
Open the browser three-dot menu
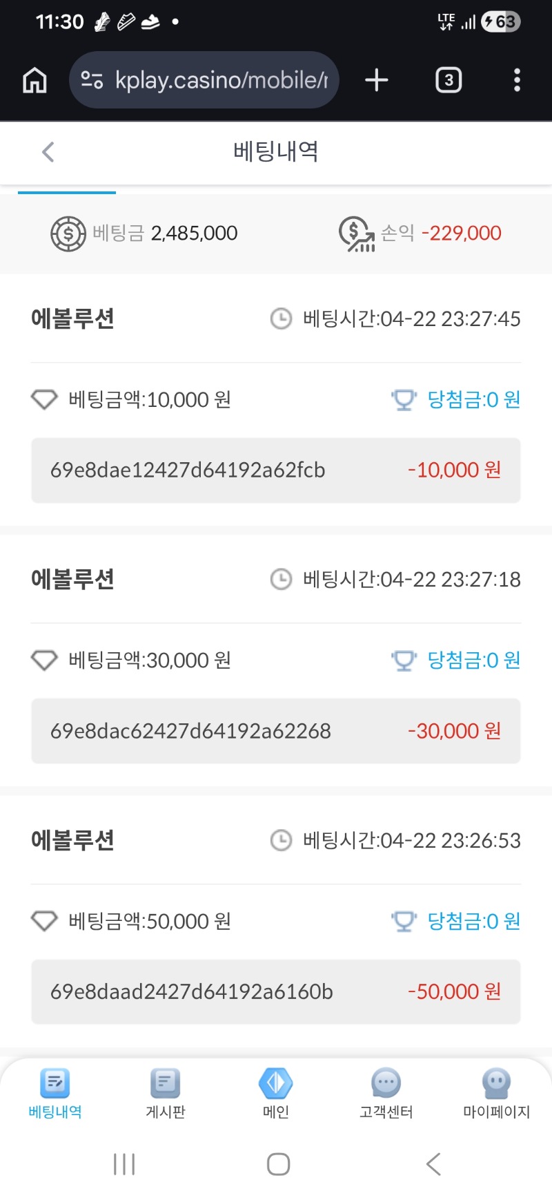click(x=517, y=81)
